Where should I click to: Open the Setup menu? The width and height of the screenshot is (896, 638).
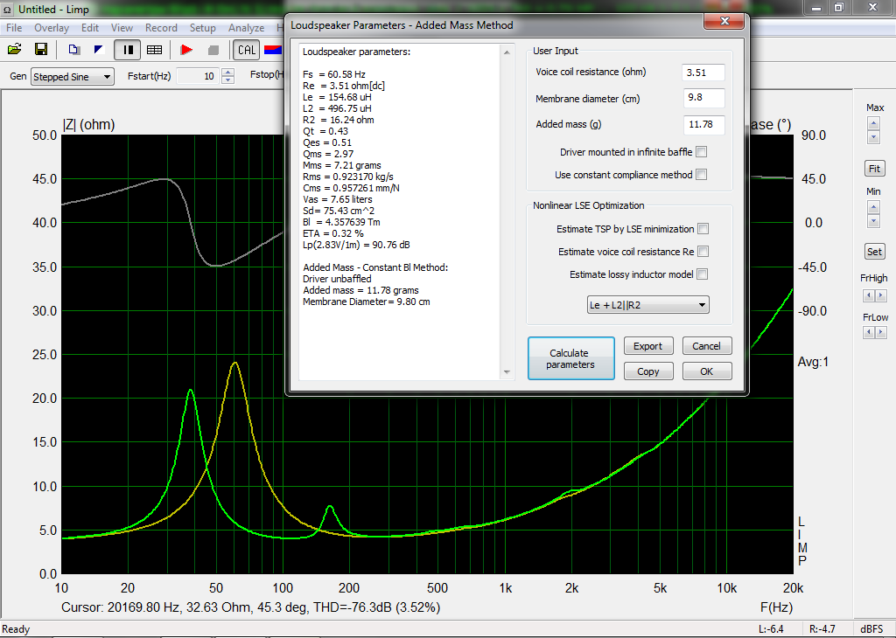point(203,27)
